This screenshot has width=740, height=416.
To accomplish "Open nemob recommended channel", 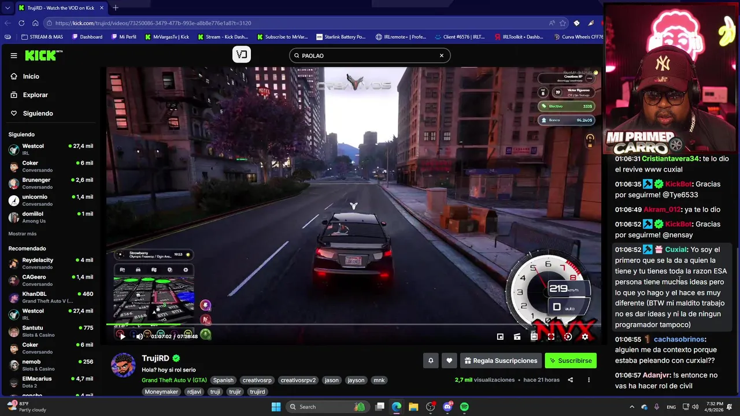I will point(51,365).
